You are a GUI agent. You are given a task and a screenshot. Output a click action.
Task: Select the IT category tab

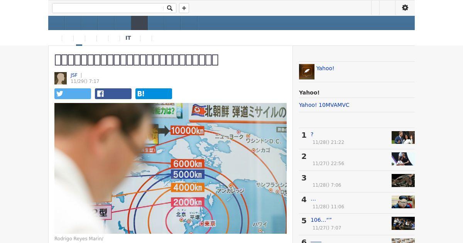coord(128,38)
